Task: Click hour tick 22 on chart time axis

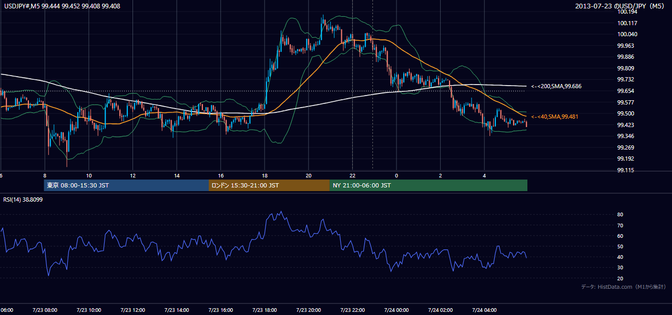Action: click(352, 176)
